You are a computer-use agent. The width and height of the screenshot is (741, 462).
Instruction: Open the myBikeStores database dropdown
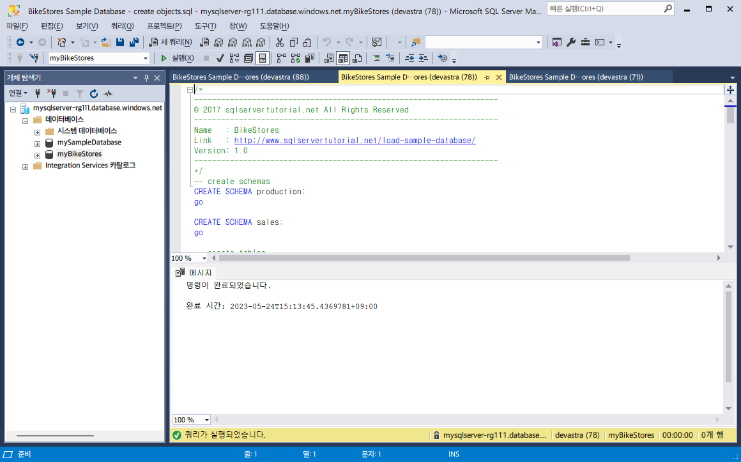click(x=146, y=58)
